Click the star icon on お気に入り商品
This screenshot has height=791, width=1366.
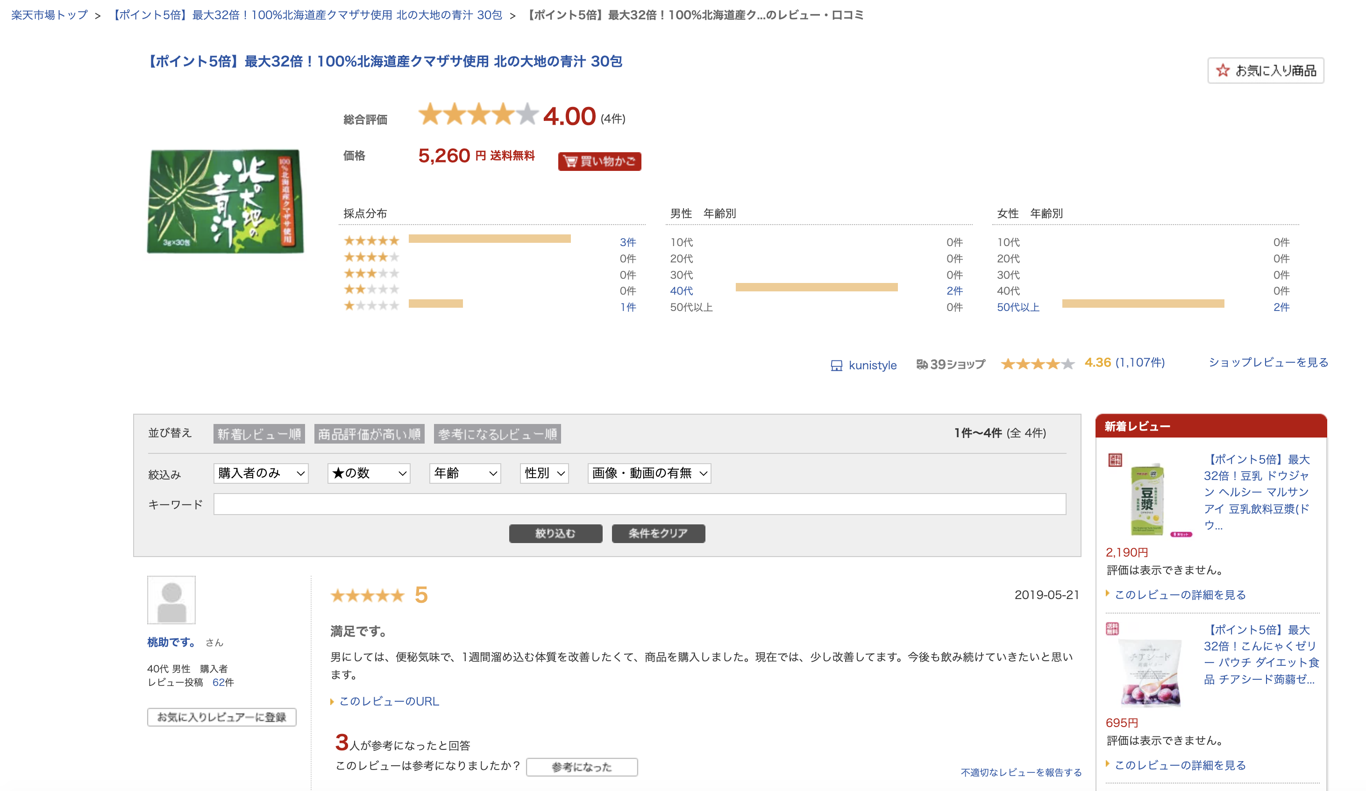pyautogui.click(x=1223, y=71)
